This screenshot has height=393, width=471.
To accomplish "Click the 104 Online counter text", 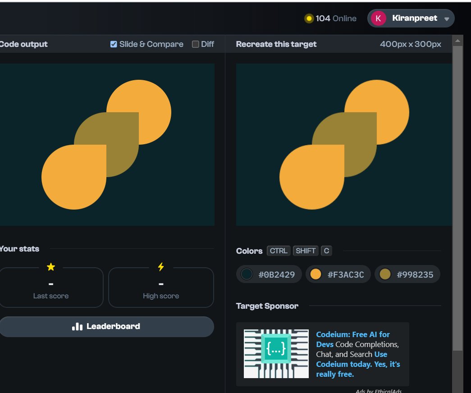I will point(336,18).
